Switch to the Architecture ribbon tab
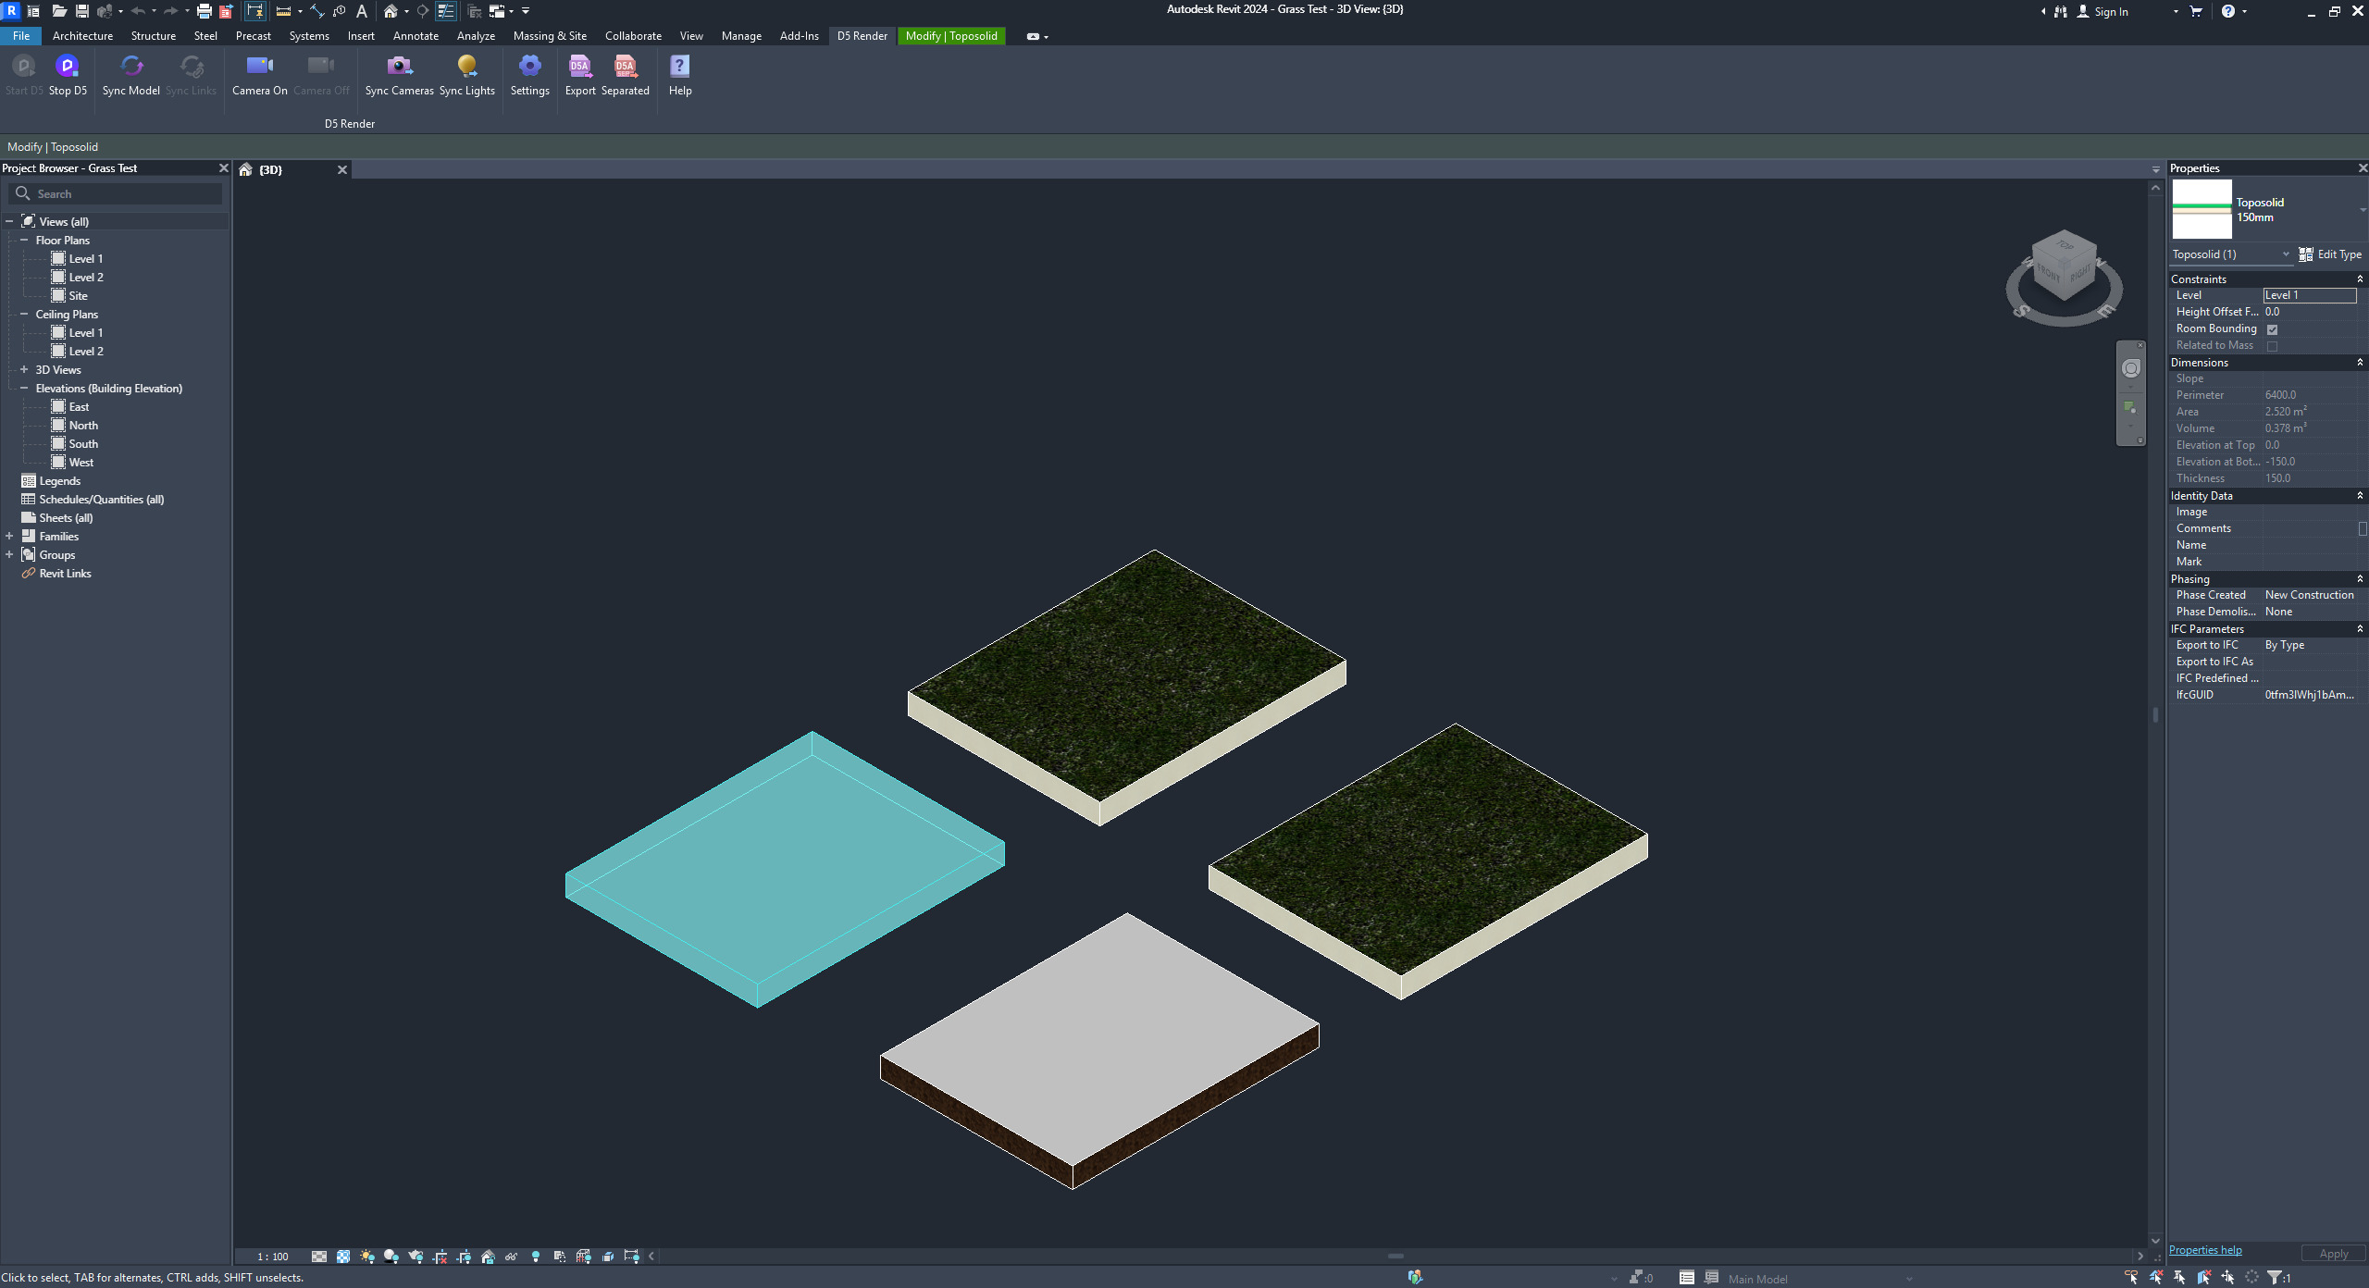Image resolution: width=2369 pixels, height=1288 pixels. pyautogui.click(x=82, y=36)
